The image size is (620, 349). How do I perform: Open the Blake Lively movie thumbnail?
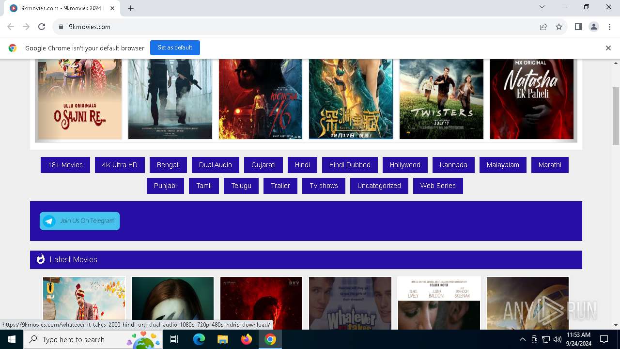(439, 303)
